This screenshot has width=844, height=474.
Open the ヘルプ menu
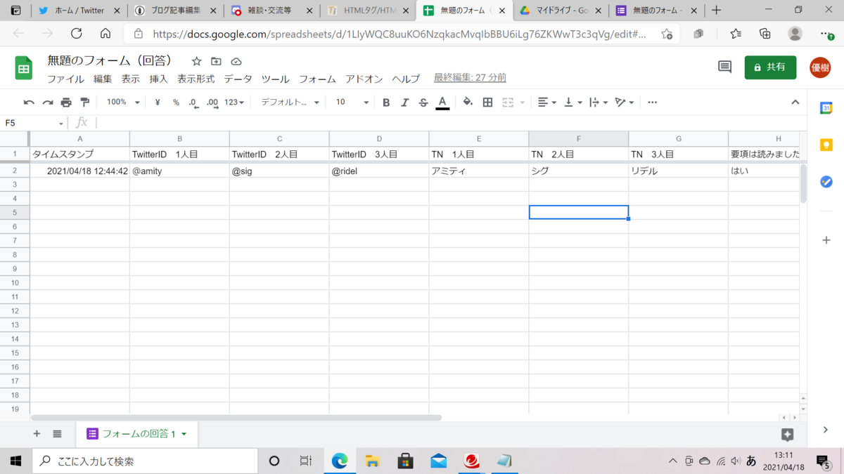click(x=406, y=79)
